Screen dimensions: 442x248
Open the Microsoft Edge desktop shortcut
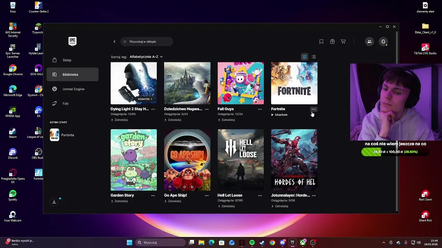pyautogui.click(x=13, y=91)
